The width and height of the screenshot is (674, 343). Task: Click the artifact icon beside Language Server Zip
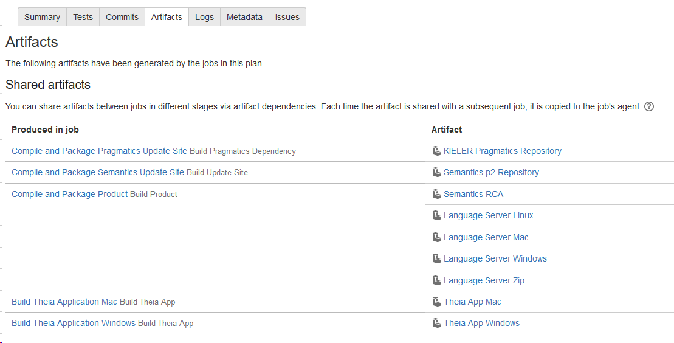[436, 280]
